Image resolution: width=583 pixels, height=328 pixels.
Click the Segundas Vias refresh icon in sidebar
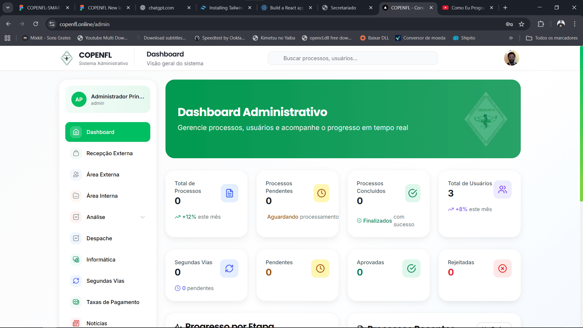[76, 281]
